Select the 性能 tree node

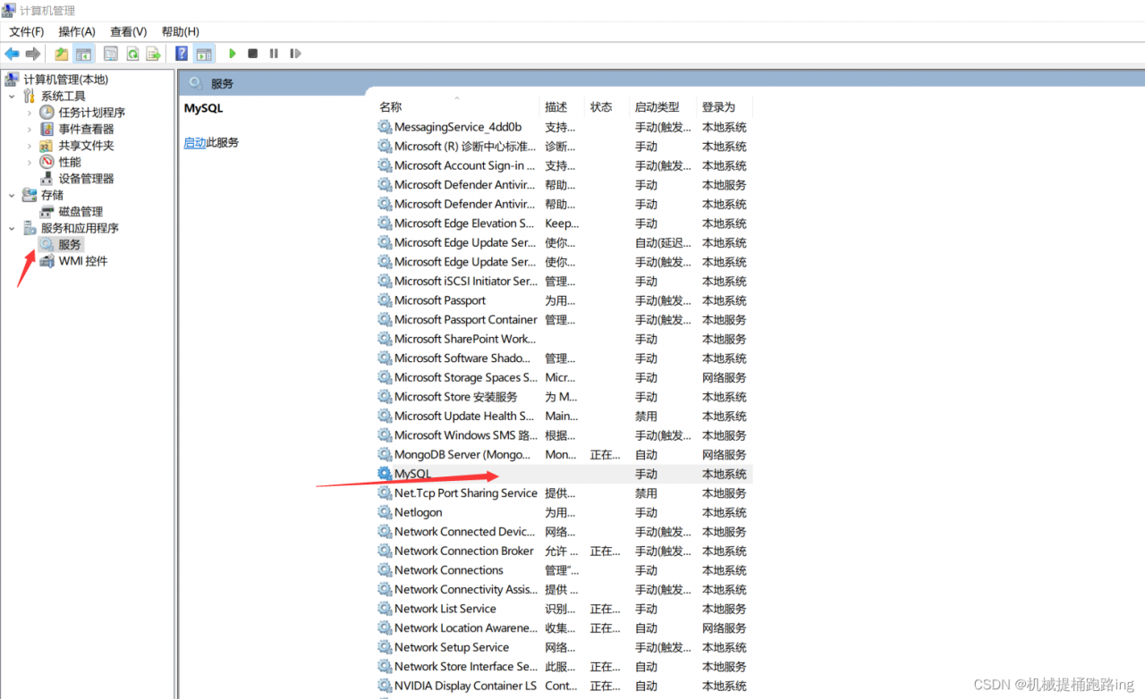pyautogui.click(x=70, y=162)
